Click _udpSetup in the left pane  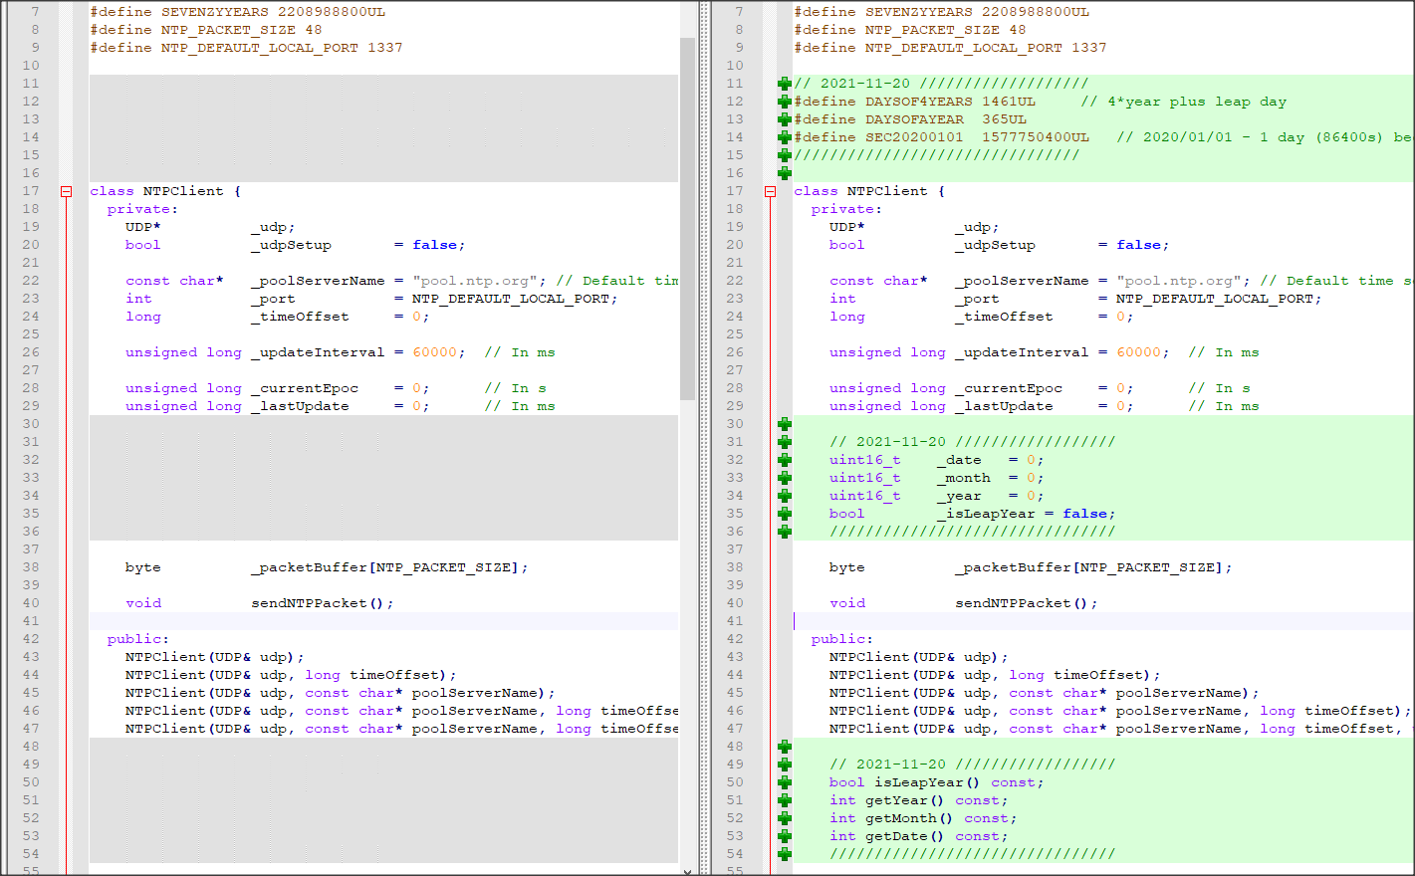point(291,245)
